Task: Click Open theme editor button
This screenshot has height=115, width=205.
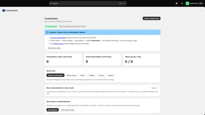Action: [54, 48]
